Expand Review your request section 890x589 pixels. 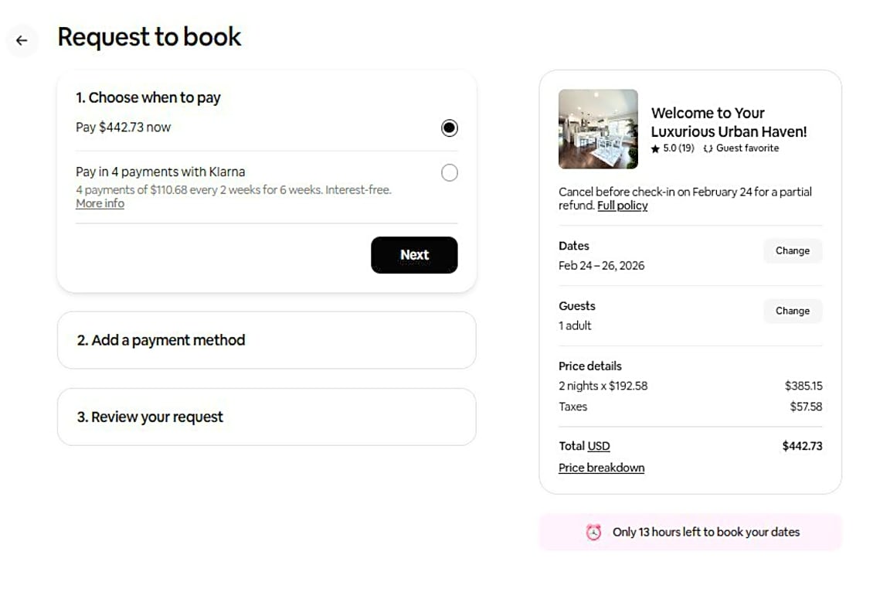pyautogui.click(x=266, y=417)
